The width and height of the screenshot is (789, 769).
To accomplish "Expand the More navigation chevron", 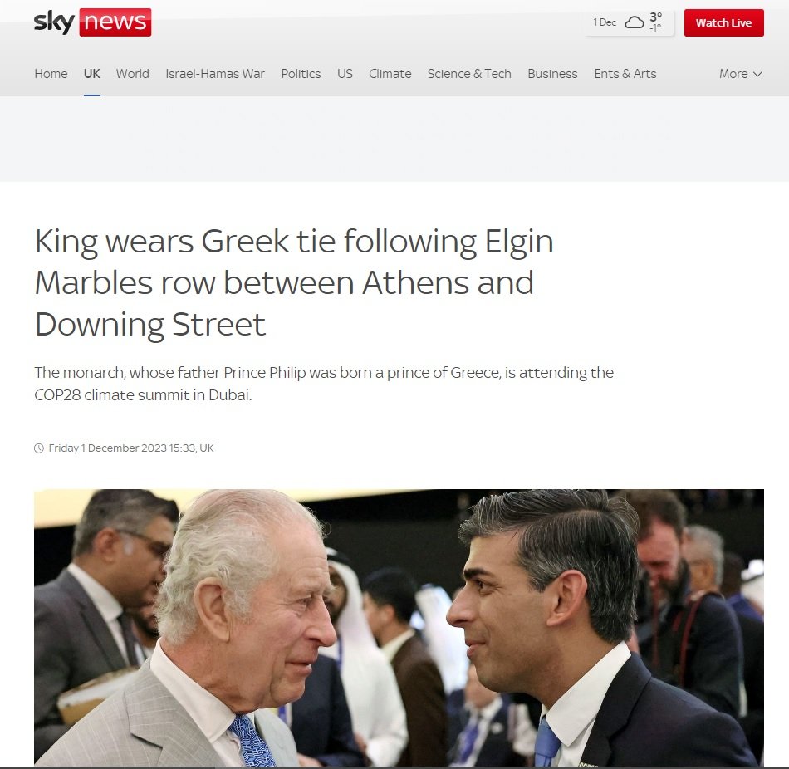I will coord(757,74).
